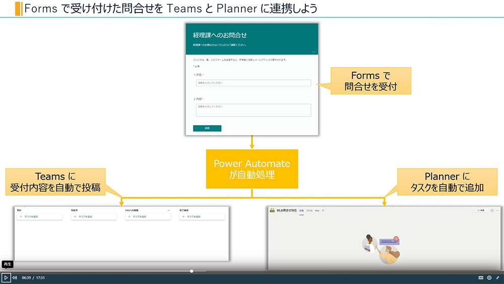Click the 30.お問合せ対応 channel icon

[x=272, y=210]
